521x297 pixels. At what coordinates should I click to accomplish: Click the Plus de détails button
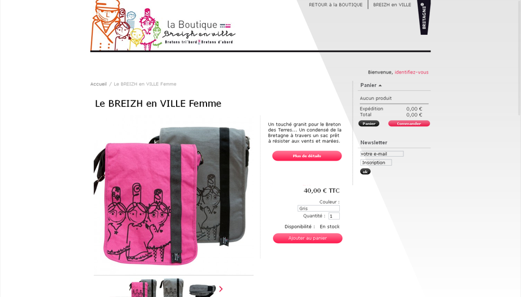(x=307, y=156)
